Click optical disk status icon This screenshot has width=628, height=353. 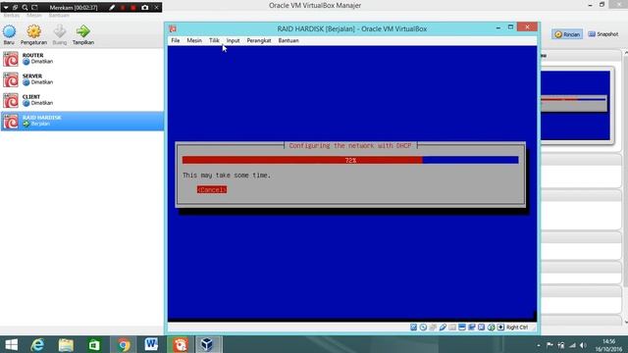[423, 328]
